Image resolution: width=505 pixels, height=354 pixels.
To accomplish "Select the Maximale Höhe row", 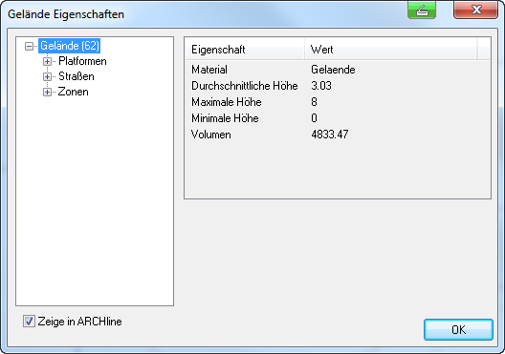I will point(338,102).
